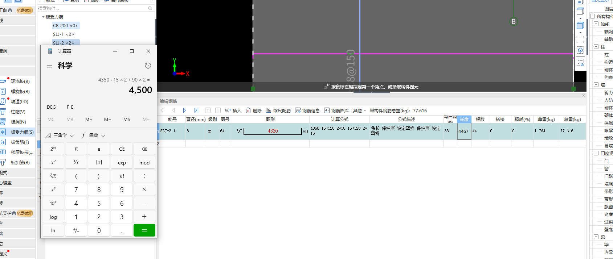Focus the 搜索构件 search field

coord(93,8)
